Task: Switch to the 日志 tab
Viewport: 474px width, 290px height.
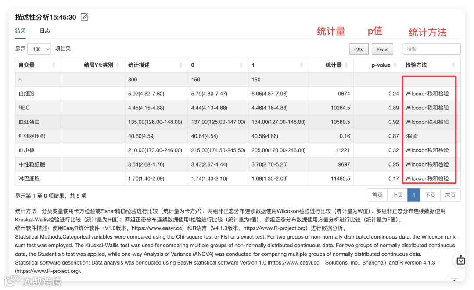Action: 45,31
